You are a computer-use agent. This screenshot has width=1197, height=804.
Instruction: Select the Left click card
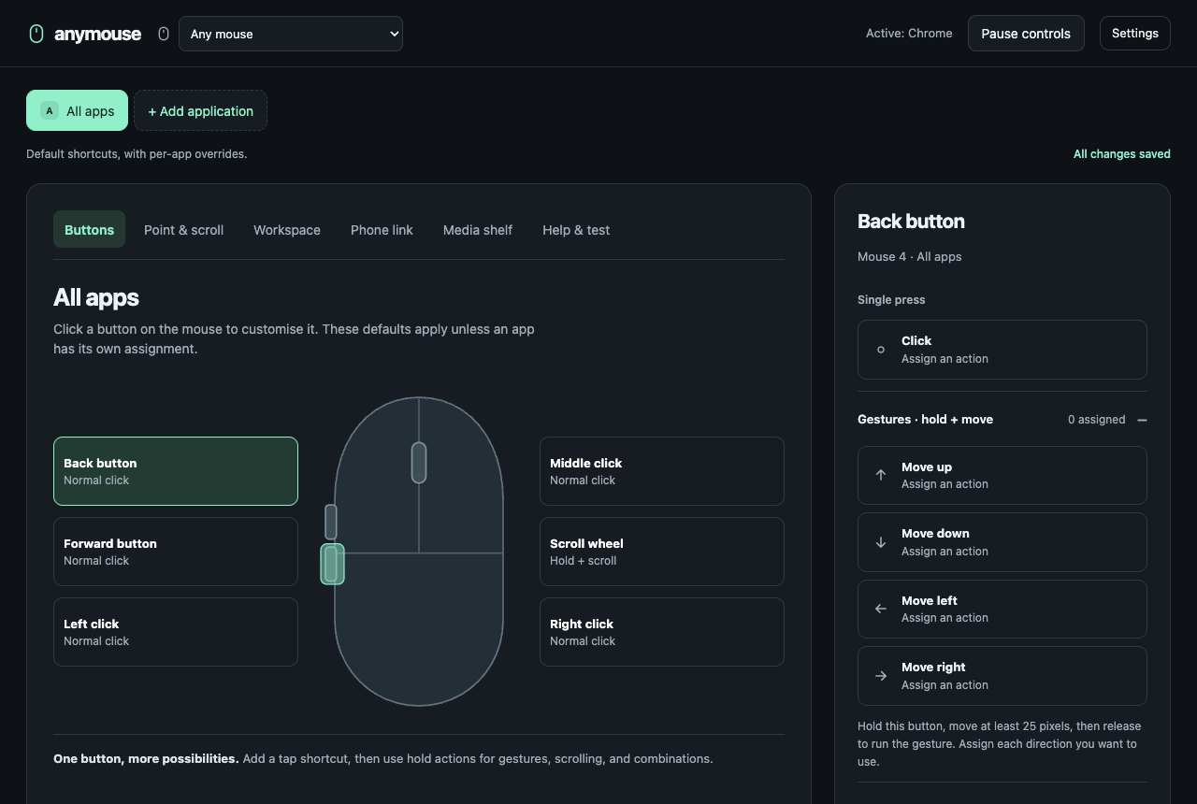tap(176, 632)
